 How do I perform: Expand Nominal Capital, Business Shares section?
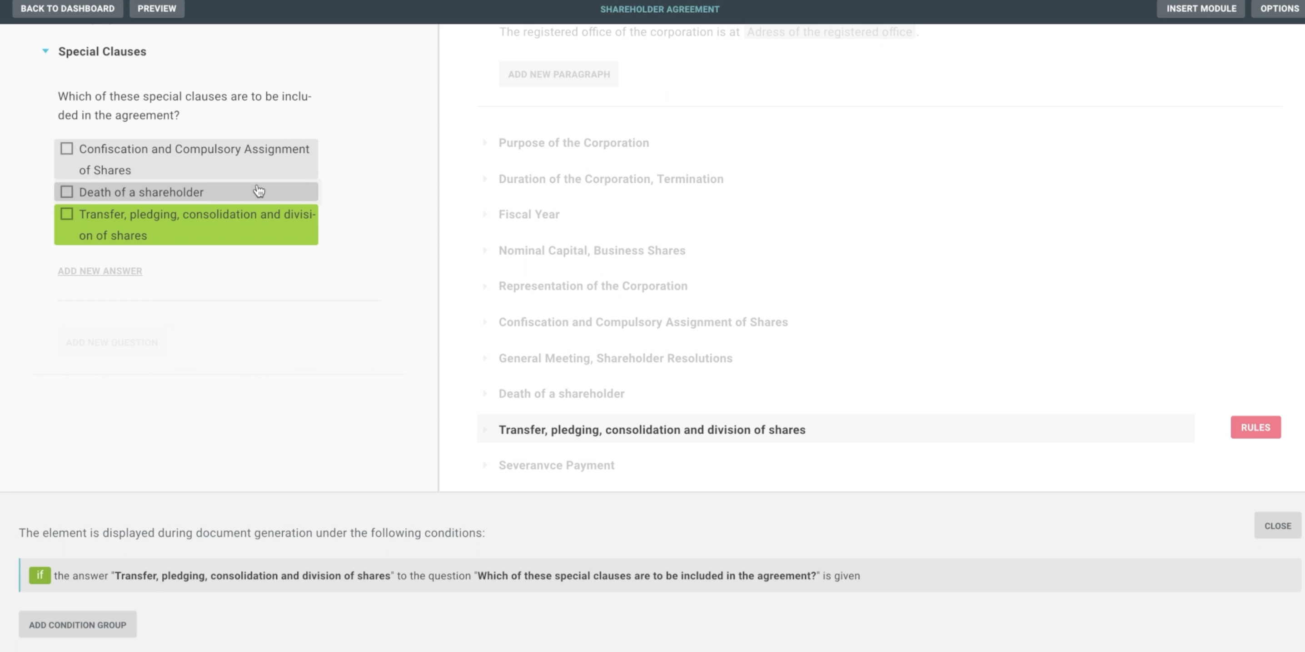click(485, 251)
